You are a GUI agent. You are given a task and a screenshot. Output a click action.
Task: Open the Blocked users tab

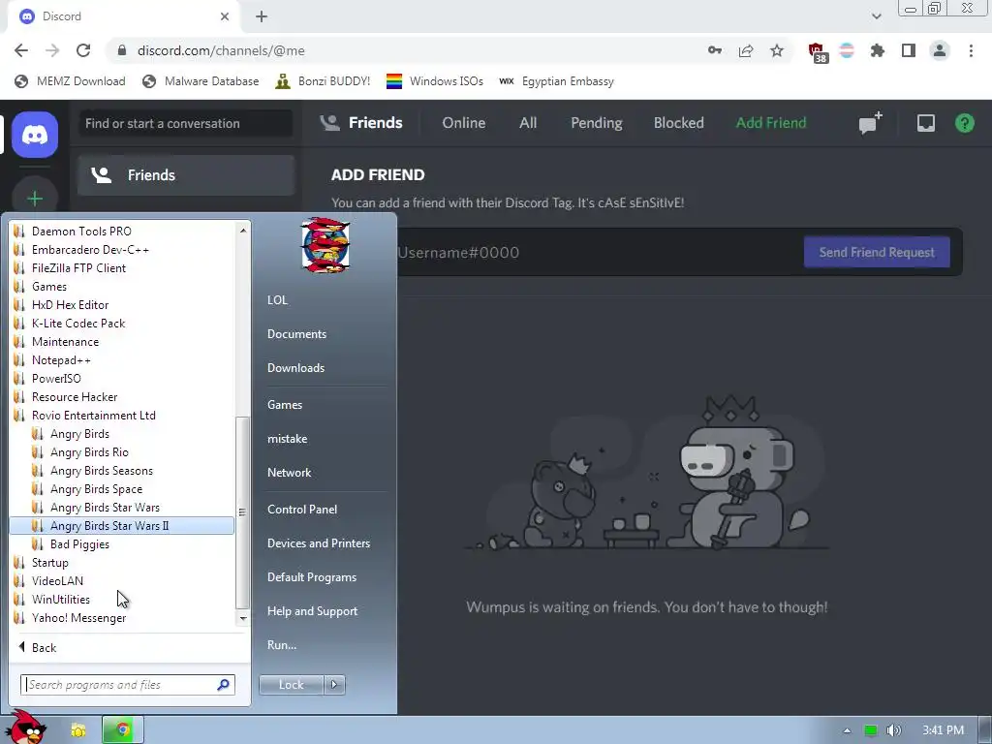679,123
